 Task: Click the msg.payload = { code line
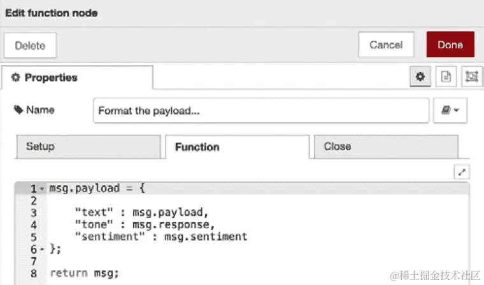[97, 188]
